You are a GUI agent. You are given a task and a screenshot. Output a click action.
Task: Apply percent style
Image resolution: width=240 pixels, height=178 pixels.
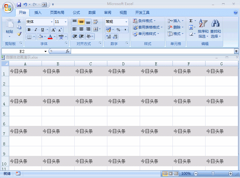[118, 29]
